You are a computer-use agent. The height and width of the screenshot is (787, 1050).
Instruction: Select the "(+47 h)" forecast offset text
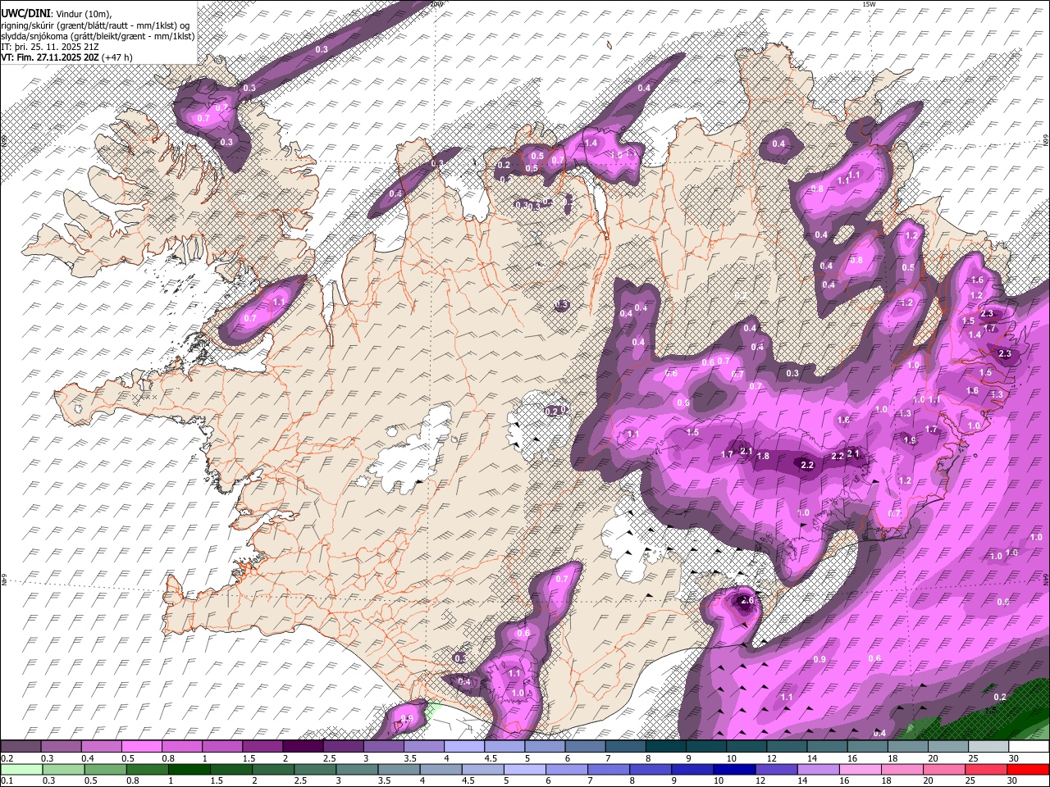tap(117, 57)
